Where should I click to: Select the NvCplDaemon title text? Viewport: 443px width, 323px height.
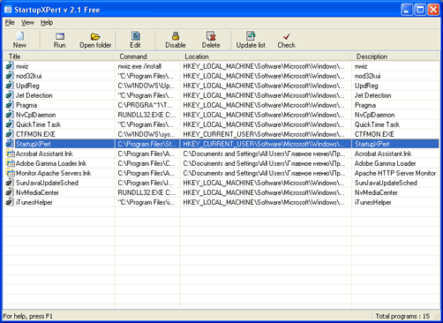point(36,115)
